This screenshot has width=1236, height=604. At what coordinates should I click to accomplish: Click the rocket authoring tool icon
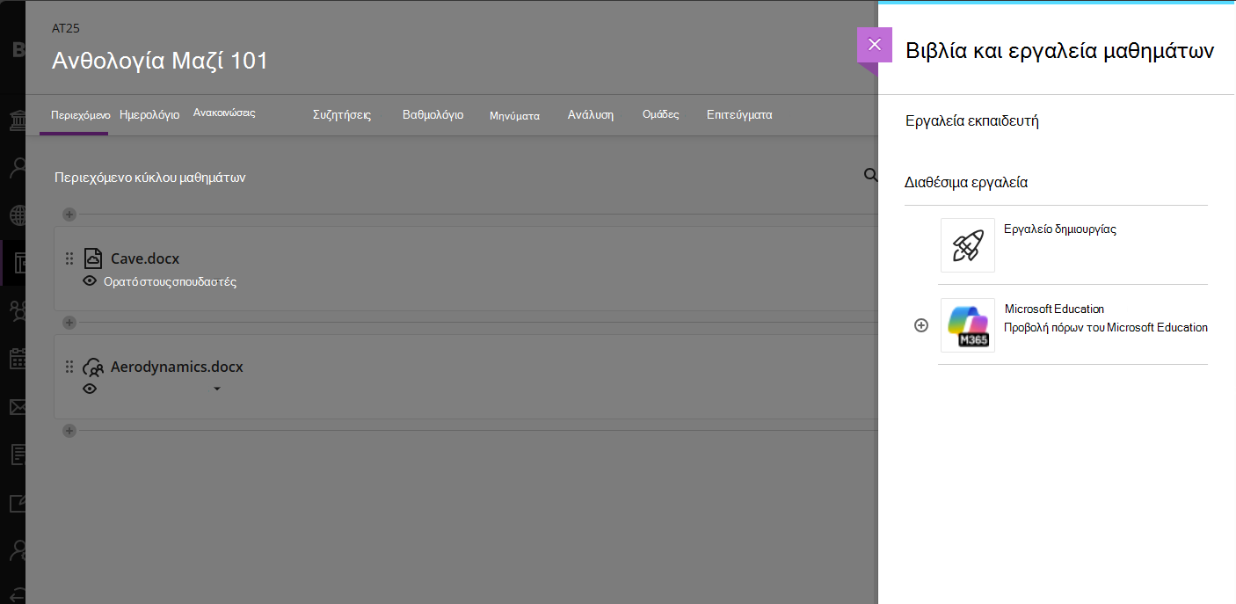tap(968, 245)
